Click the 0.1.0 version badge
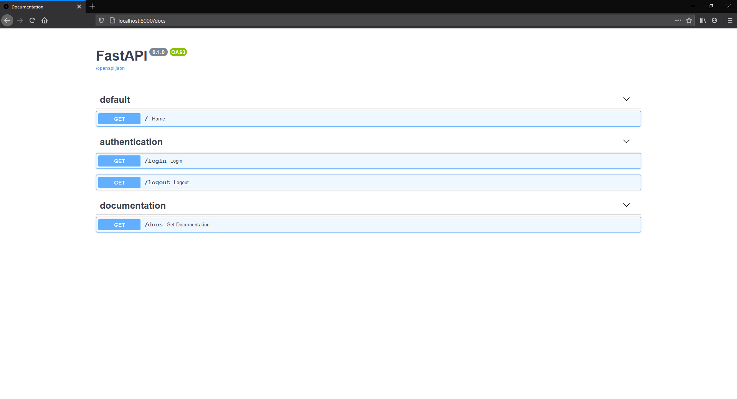Screen dimensions: 737x399 click(159, 52)
